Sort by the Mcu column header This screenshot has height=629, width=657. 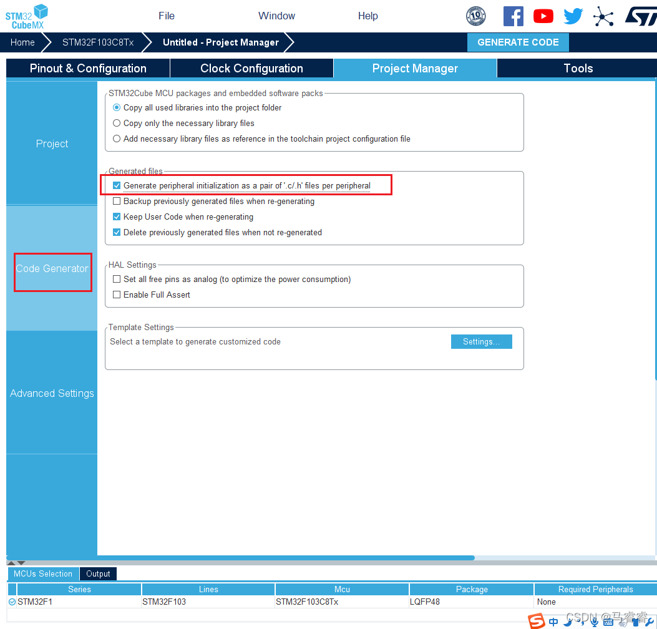coord(342,589)
